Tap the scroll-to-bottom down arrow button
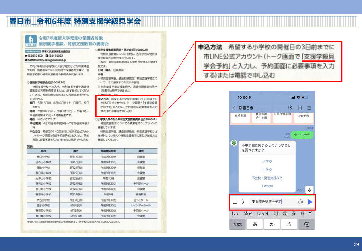 pos(309,190)
